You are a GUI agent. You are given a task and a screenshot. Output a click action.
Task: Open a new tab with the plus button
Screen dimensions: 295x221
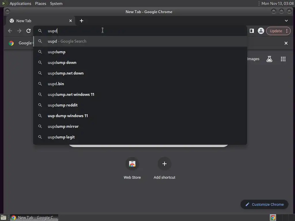pos(82,21)
